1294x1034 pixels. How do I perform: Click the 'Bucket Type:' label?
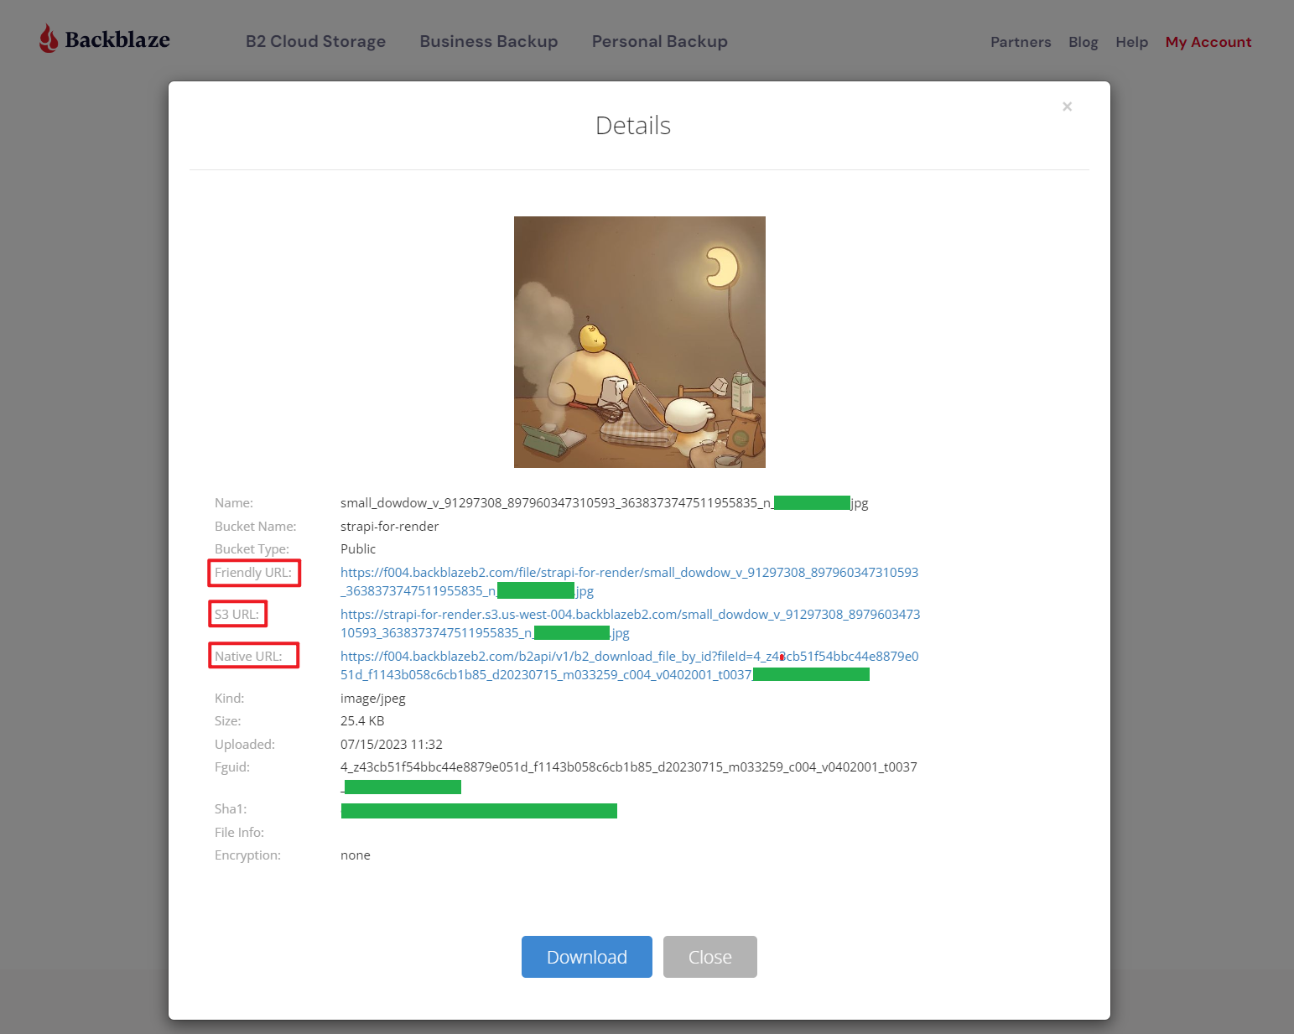tap(252, 548)
